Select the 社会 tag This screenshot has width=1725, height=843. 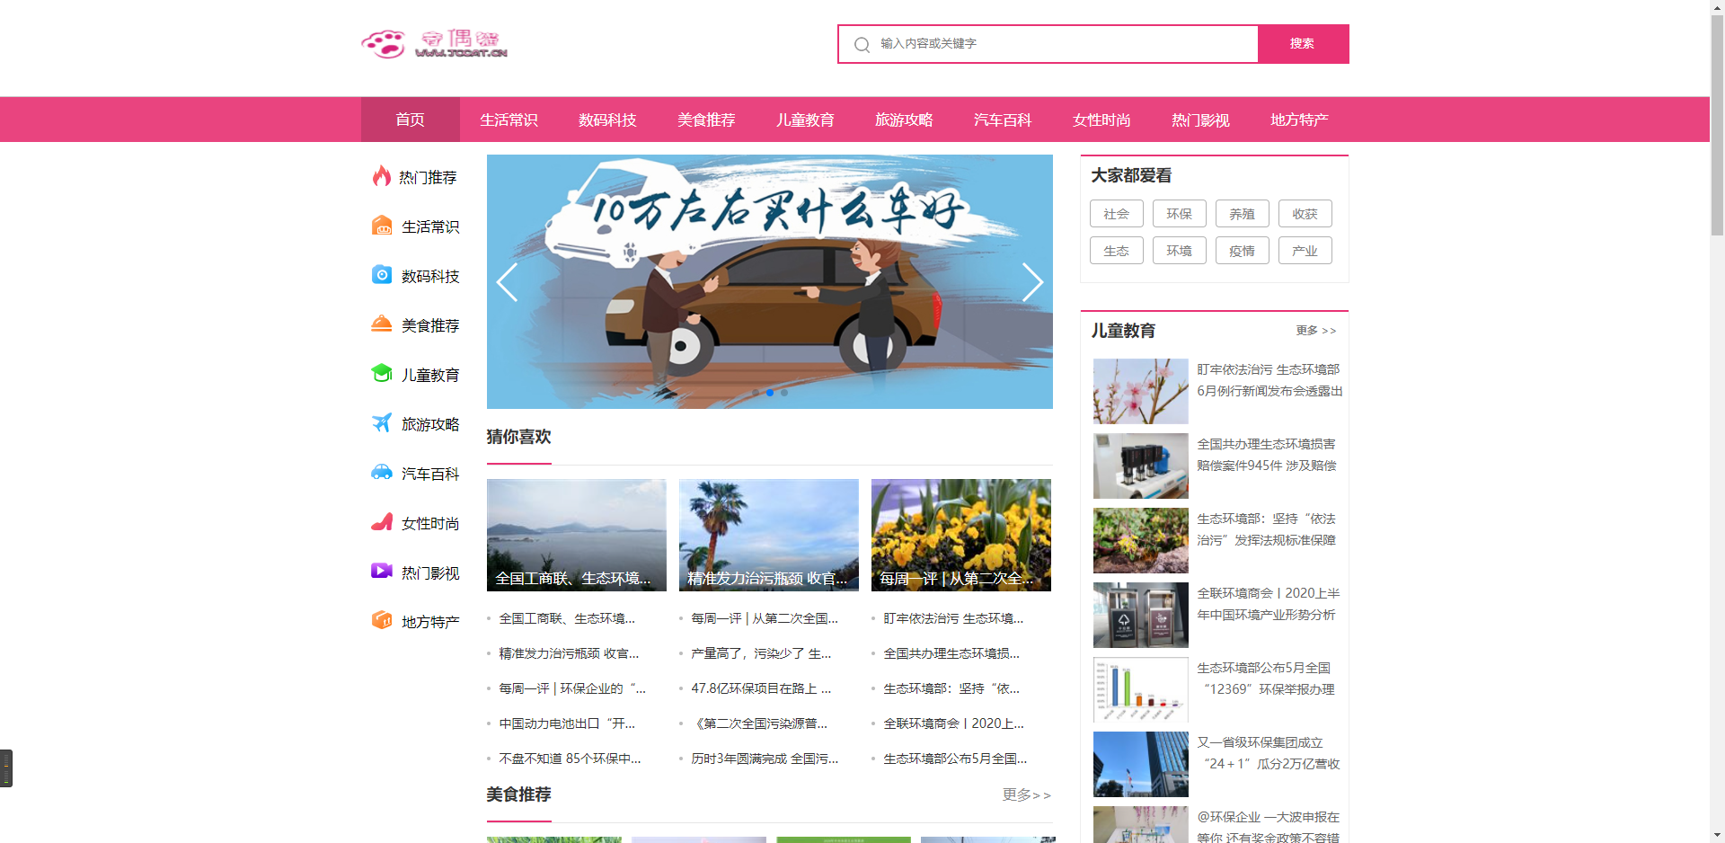point(1117,214)
